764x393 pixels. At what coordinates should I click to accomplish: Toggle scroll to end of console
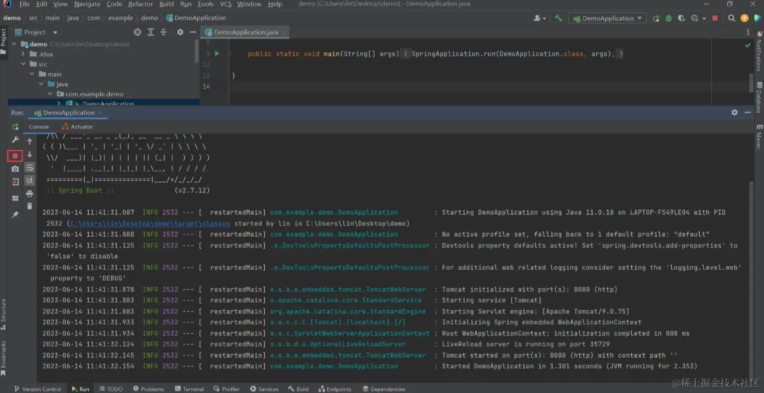click(x=30, y=180)
